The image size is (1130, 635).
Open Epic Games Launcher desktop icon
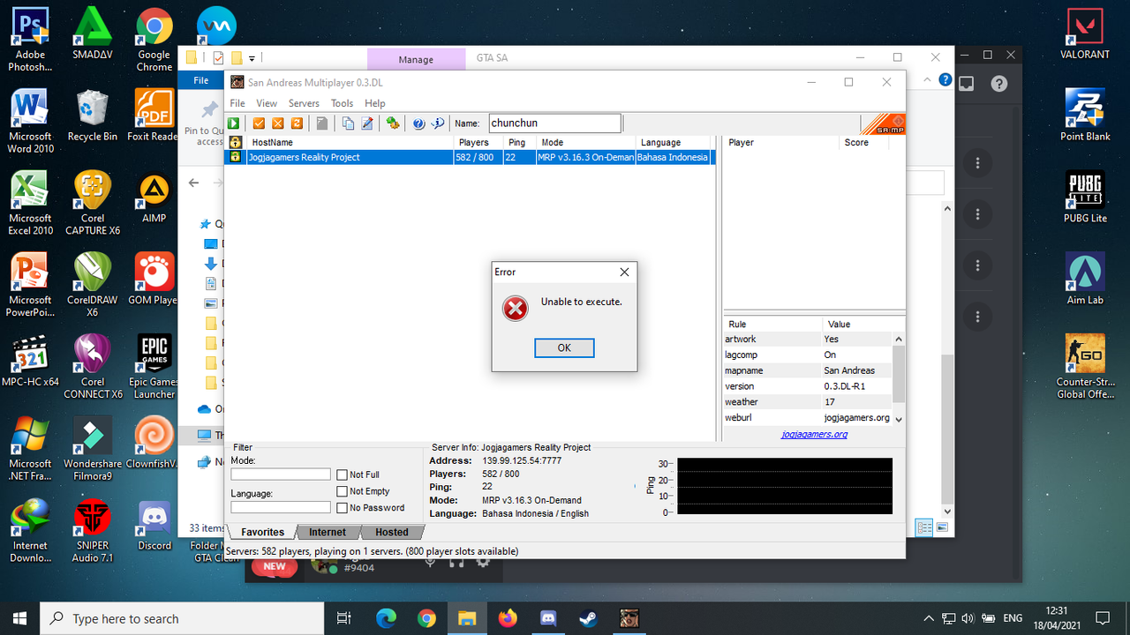click(x=154, y=368)
